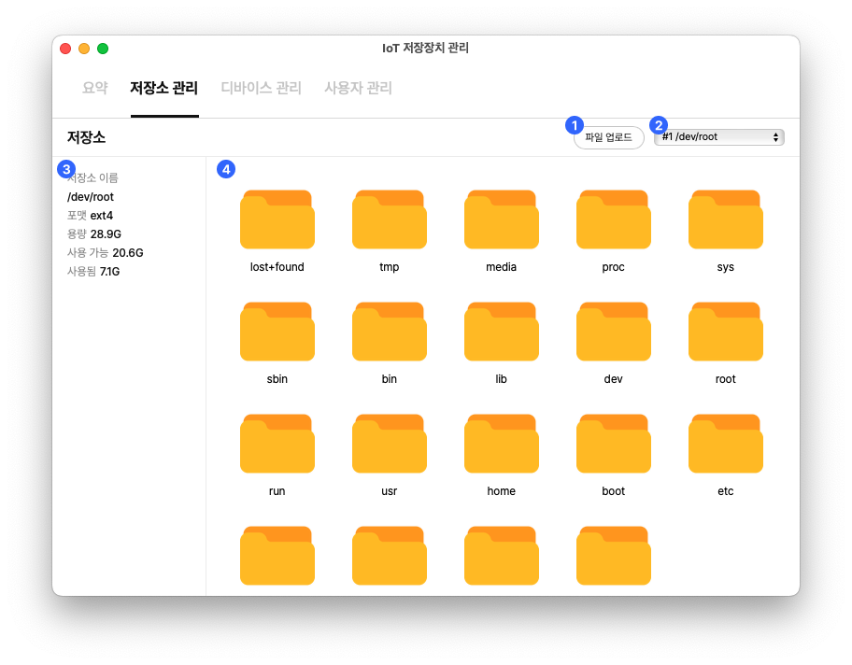
Task: Minimize the window with yellow button
Action: pos(84,49)
